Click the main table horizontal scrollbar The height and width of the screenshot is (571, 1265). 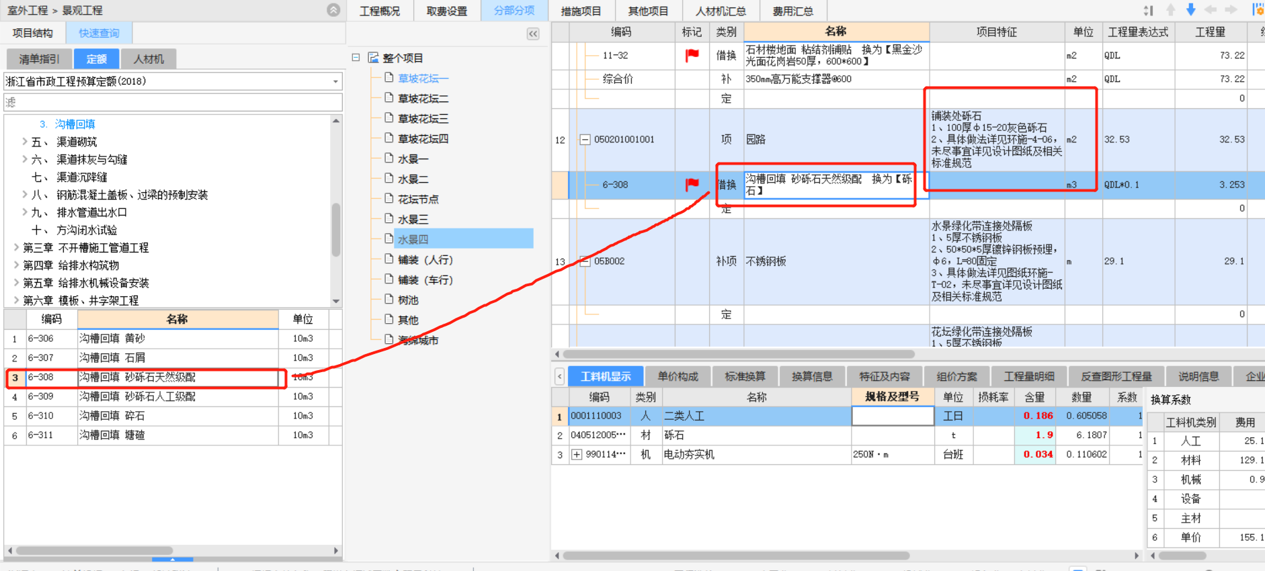(739, 354)
